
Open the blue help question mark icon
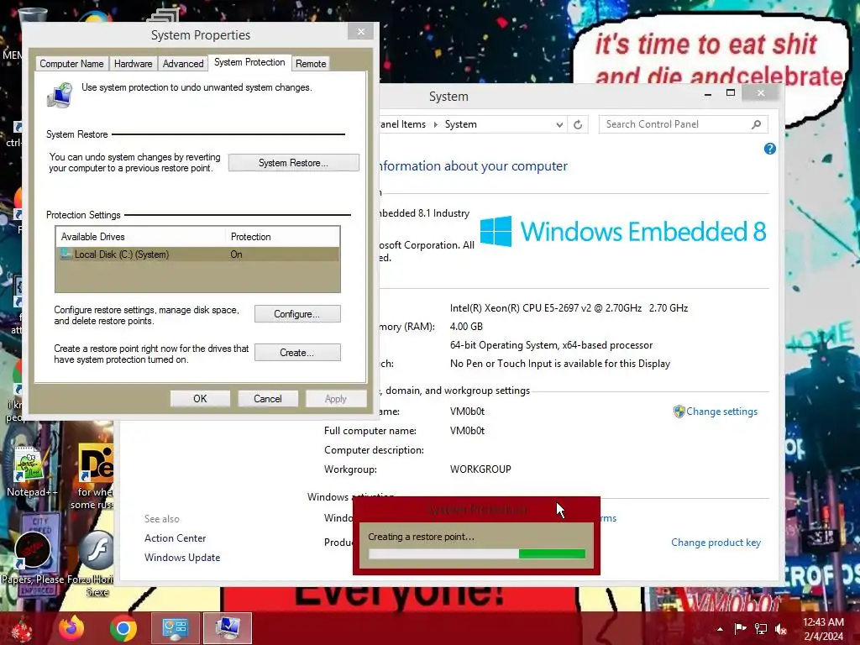point(770,149)
